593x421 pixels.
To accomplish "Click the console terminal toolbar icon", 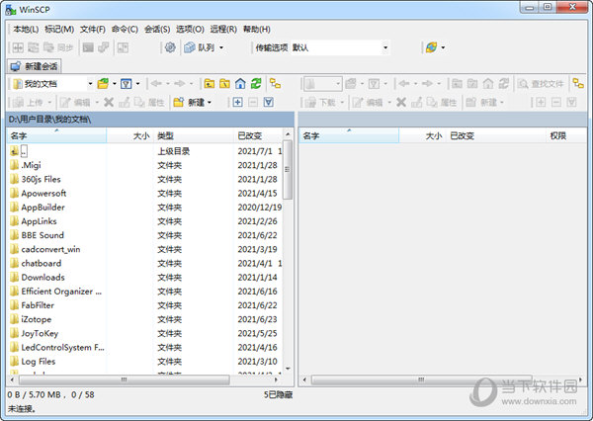I will [x=88, y=47].
